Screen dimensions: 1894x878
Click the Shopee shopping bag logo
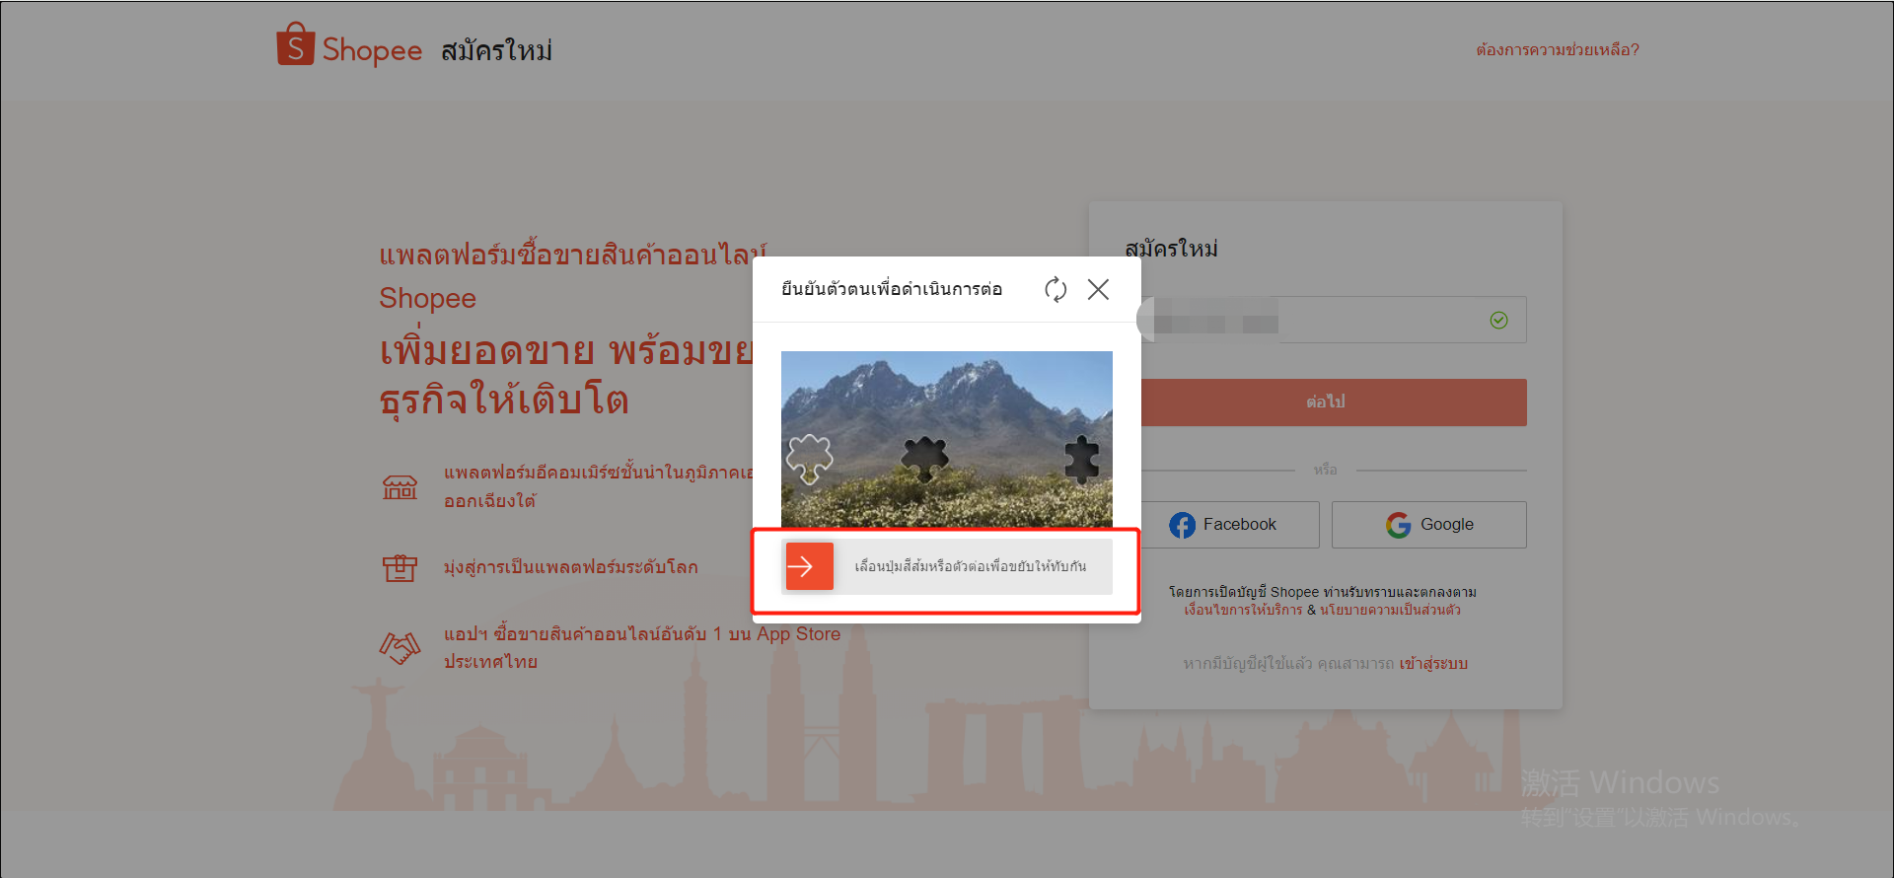click(x=295, y=45)
